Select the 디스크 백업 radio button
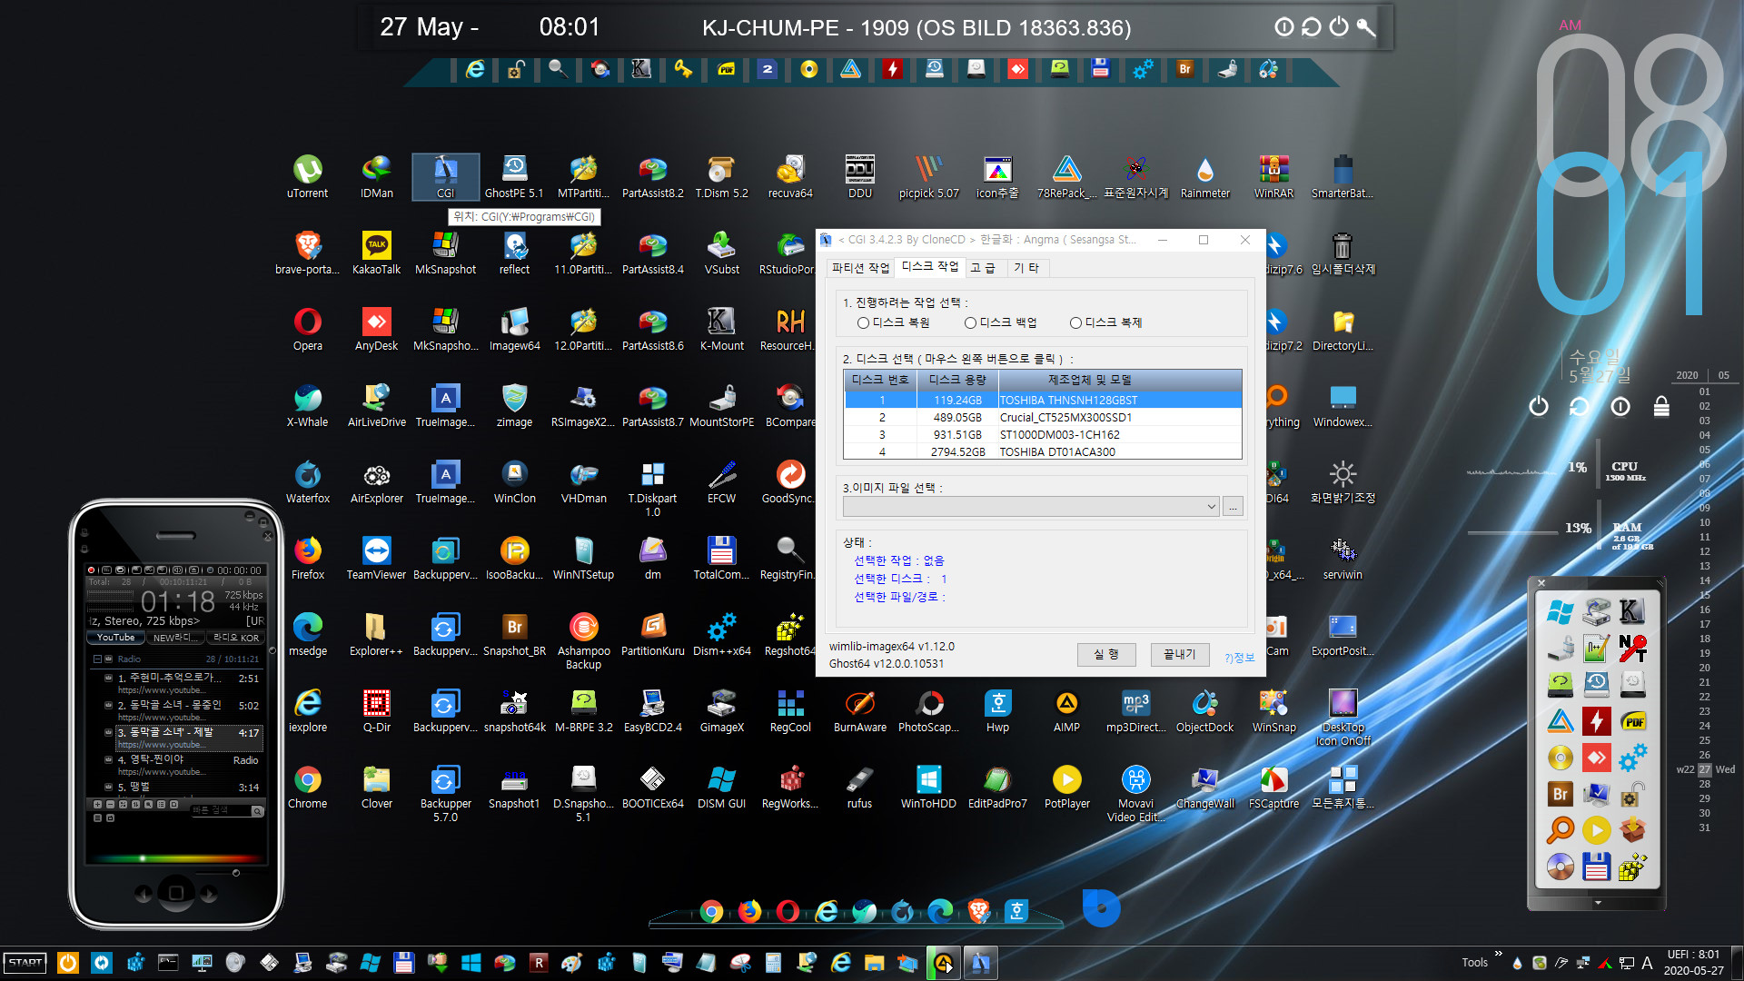The width and height of the screenshot is (1744, 981). [969, 322]
